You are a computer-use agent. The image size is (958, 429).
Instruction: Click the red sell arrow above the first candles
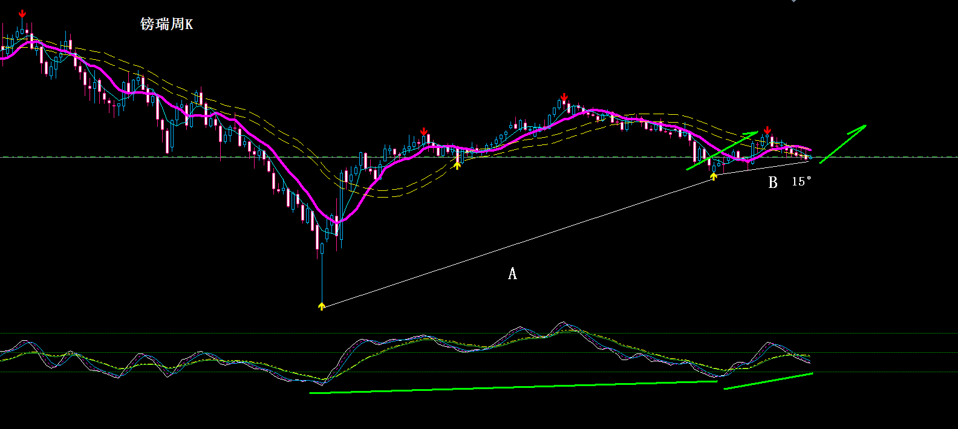tap(22, 14)
